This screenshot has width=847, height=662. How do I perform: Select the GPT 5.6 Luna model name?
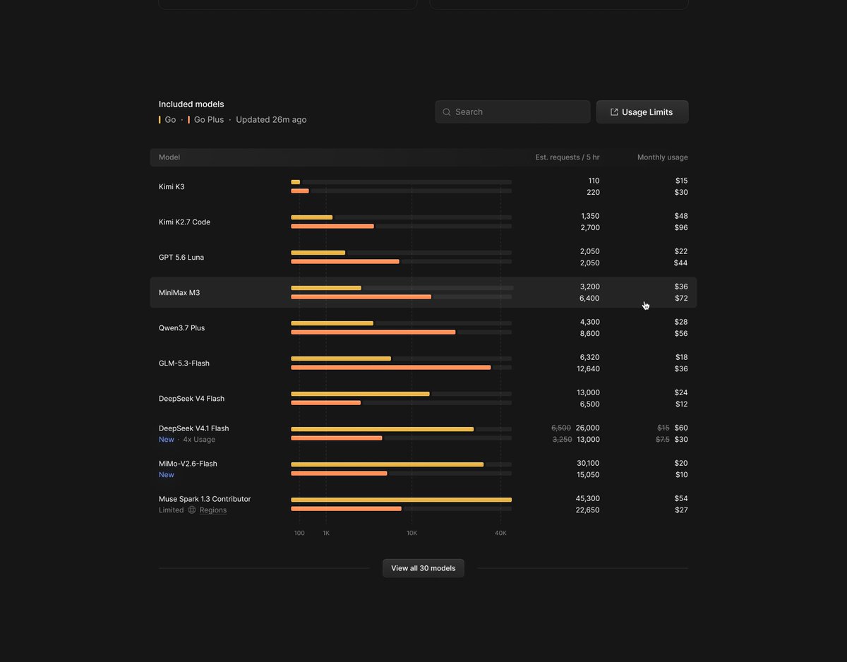coord(181,258)
